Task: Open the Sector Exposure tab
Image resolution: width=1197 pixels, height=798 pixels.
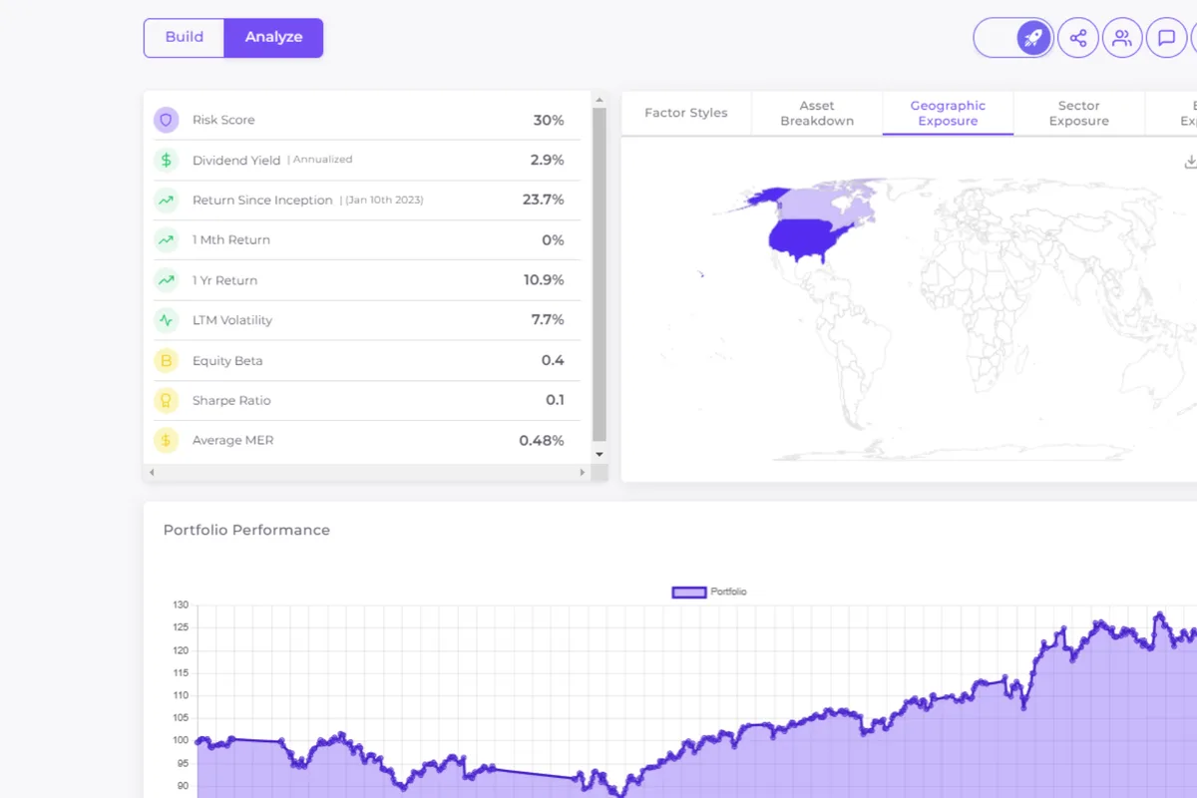Action: (x=1078, y=113)
